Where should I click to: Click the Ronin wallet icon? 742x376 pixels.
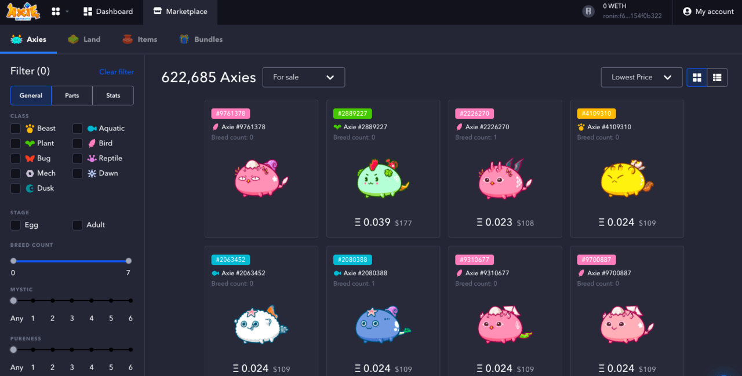pos(589,11)
